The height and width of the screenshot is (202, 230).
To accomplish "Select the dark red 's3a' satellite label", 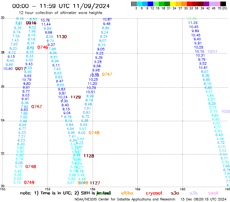I will point(175,193).
